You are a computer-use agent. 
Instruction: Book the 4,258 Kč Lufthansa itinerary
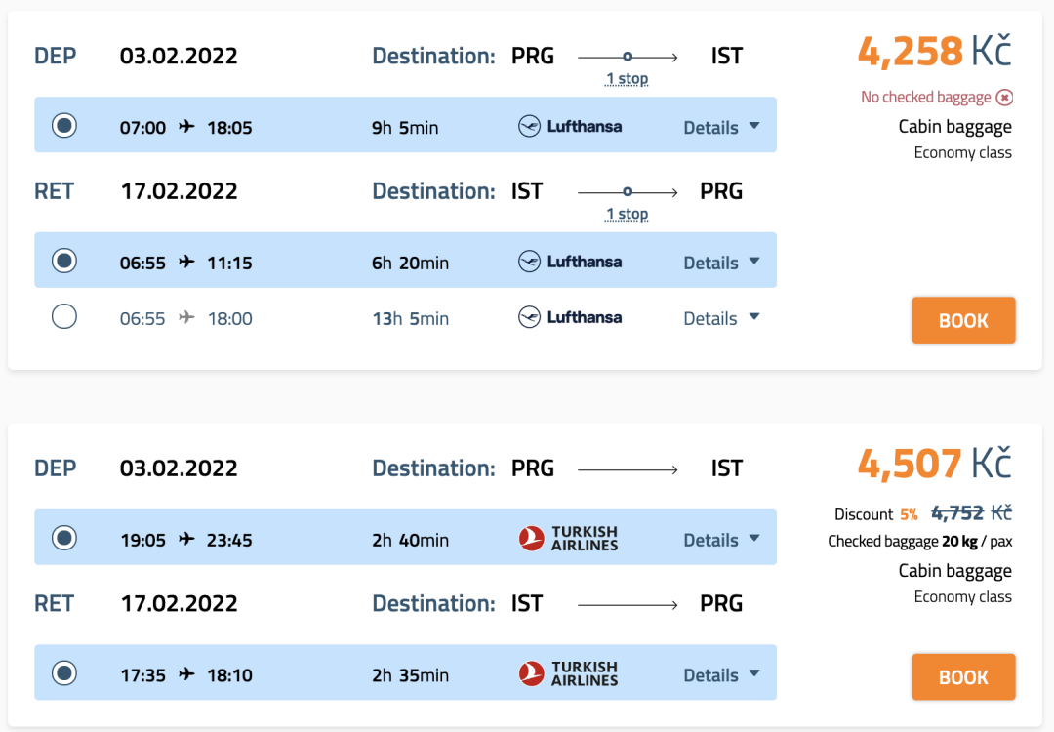(x=963, y=321)
